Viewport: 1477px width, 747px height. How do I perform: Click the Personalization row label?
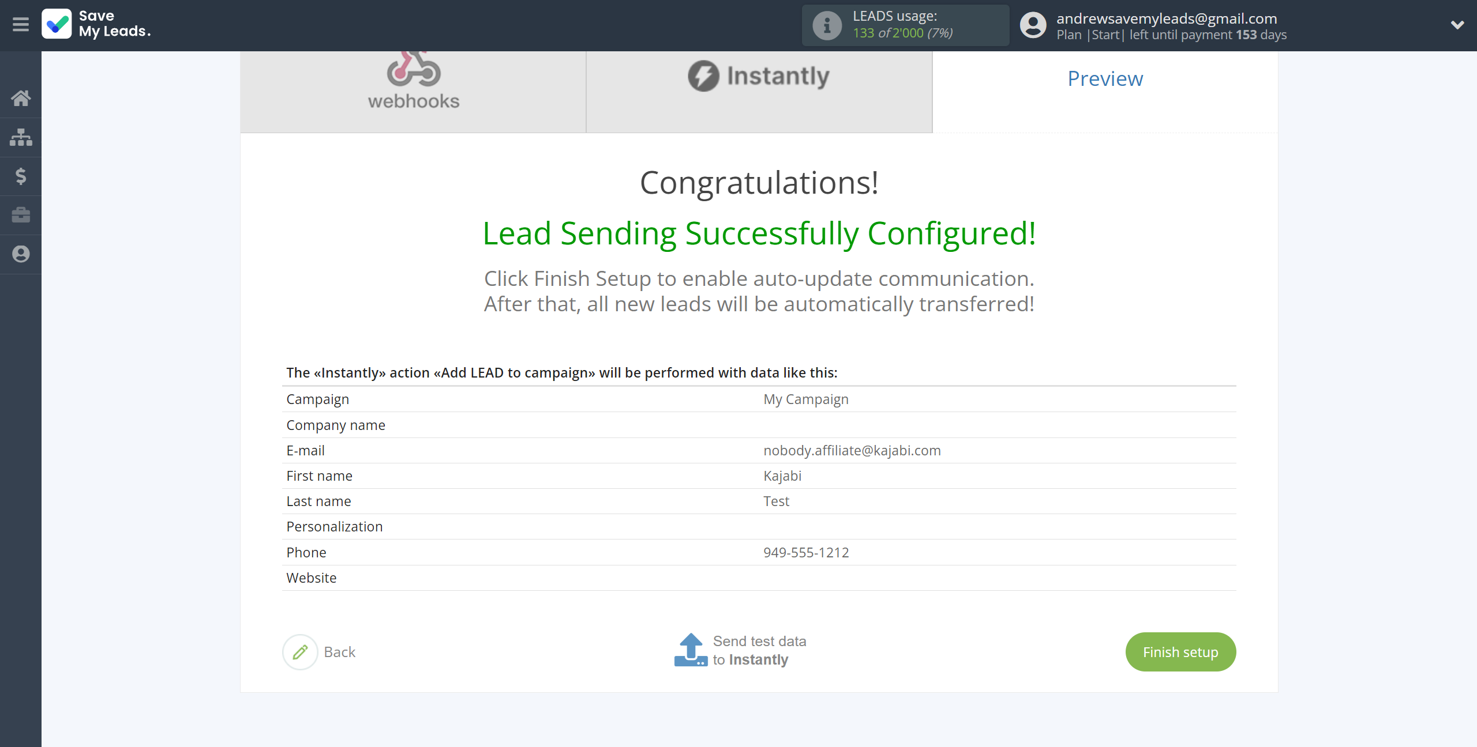(334, 527)
